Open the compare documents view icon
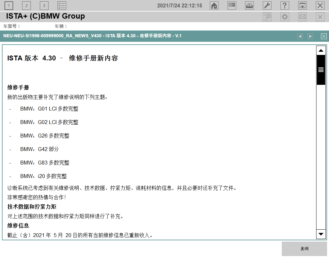The width and height of the screenshot is (329, 257). (x=232, y=5)
